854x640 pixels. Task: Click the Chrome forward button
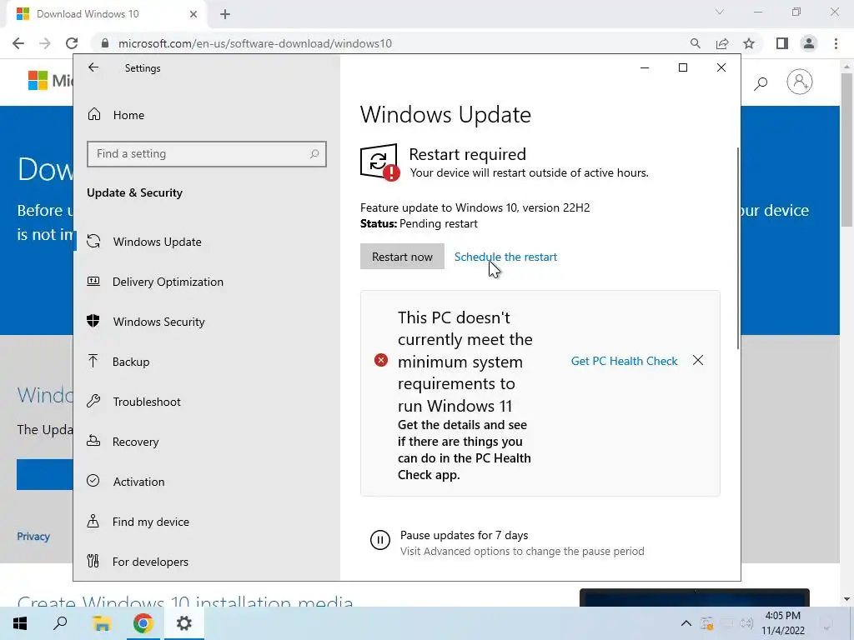tap(45, 43)
